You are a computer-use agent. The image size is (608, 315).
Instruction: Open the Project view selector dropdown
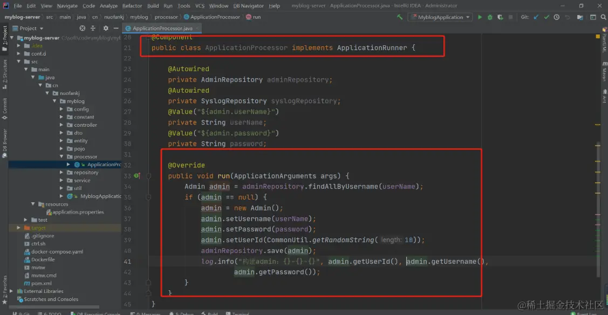coord(28,28)
